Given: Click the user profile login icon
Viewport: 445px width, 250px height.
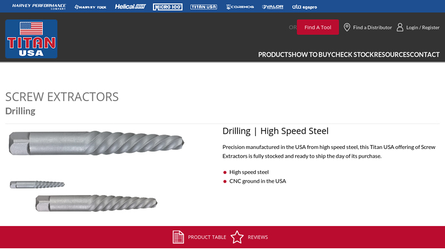Looking at the screenshot, I should pos(400,27).
